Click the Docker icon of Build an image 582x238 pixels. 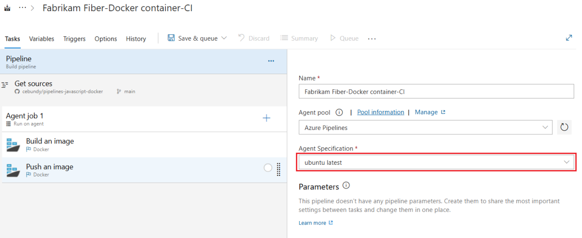(13, 145)
